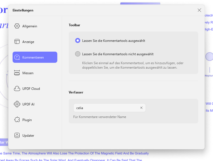The width and height of the screenshot is (213, 161).
Task: Open the UPDF Cloud settings
Action: (x=35, y=88)
